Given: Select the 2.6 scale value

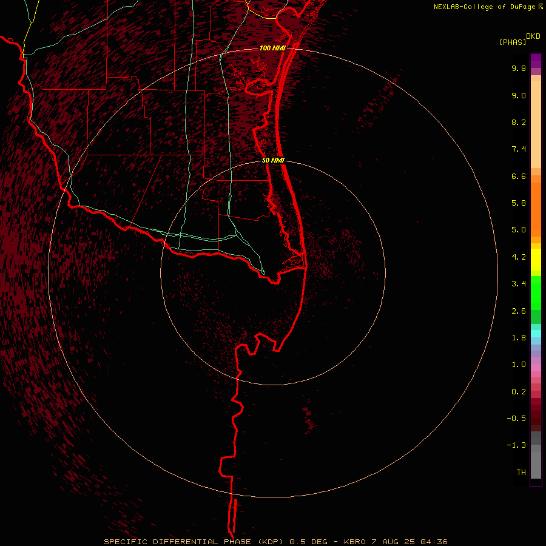Looking at the screenshot, I should [x=519, y=311].
